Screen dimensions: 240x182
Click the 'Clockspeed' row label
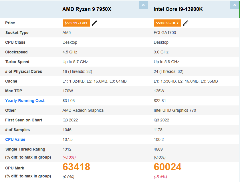(16, 52)
